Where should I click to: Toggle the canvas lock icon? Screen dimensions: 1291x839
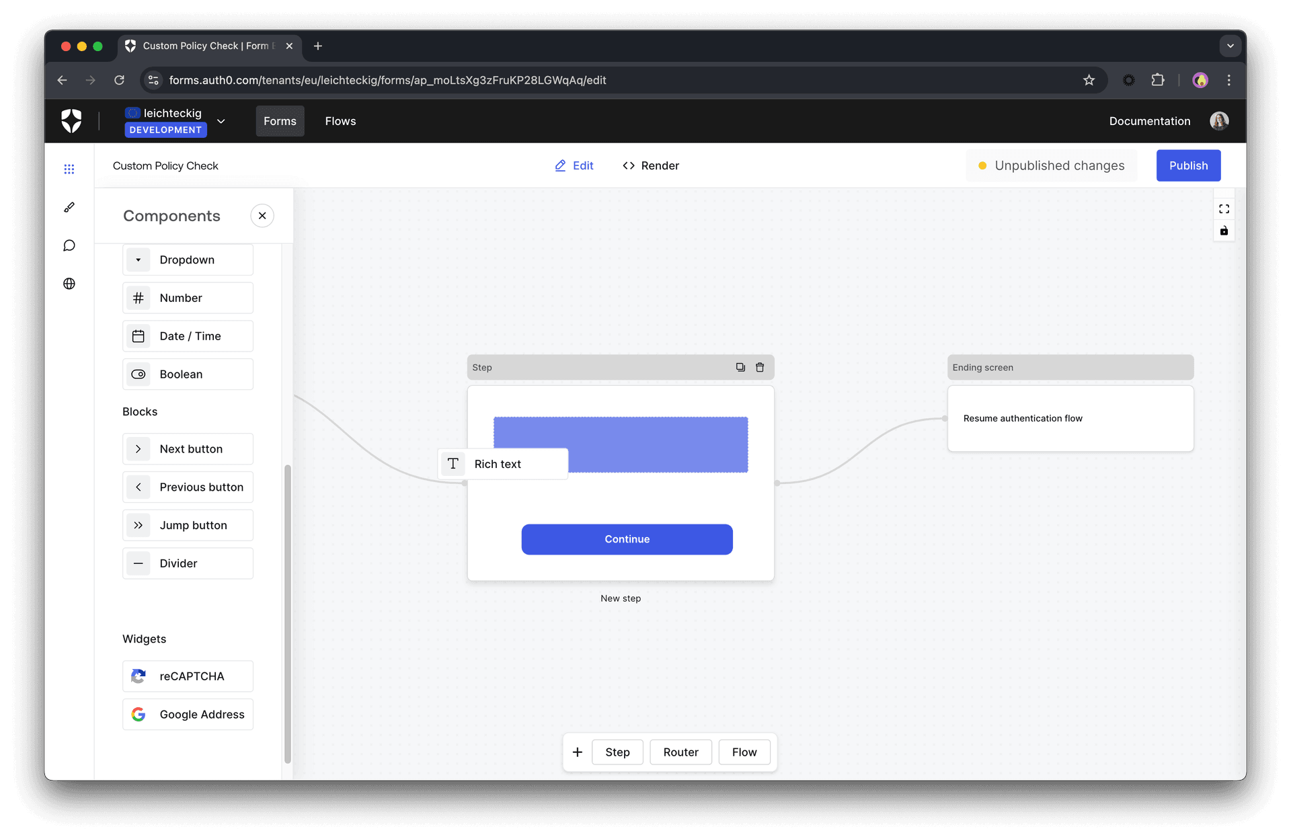[x=1224, y=231]
